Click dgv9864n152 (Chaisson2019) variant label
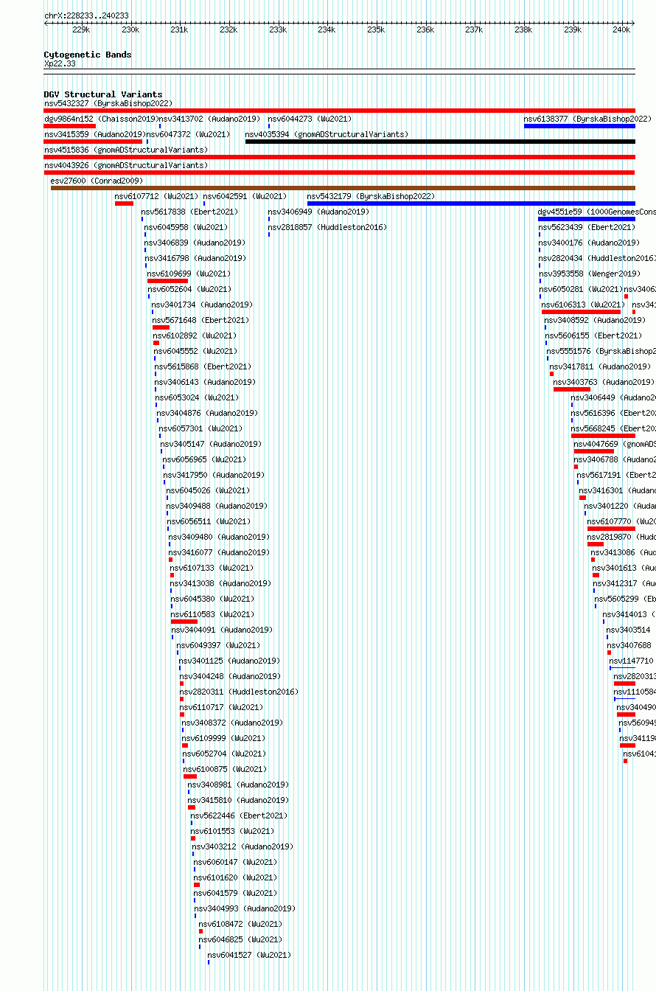 pos(101,119)
